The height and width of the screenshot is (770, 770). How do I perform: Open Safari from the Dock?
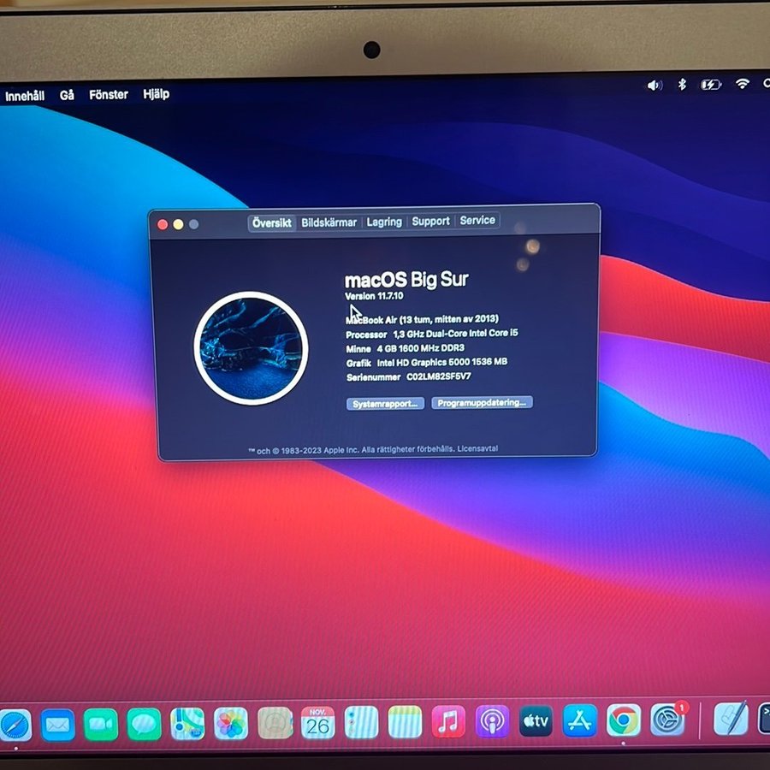pyautogui.click(x=15, y=724)
